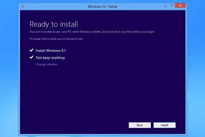Go back with the Back button
Viewport: 205px width, 137px height.
(140, 125)
